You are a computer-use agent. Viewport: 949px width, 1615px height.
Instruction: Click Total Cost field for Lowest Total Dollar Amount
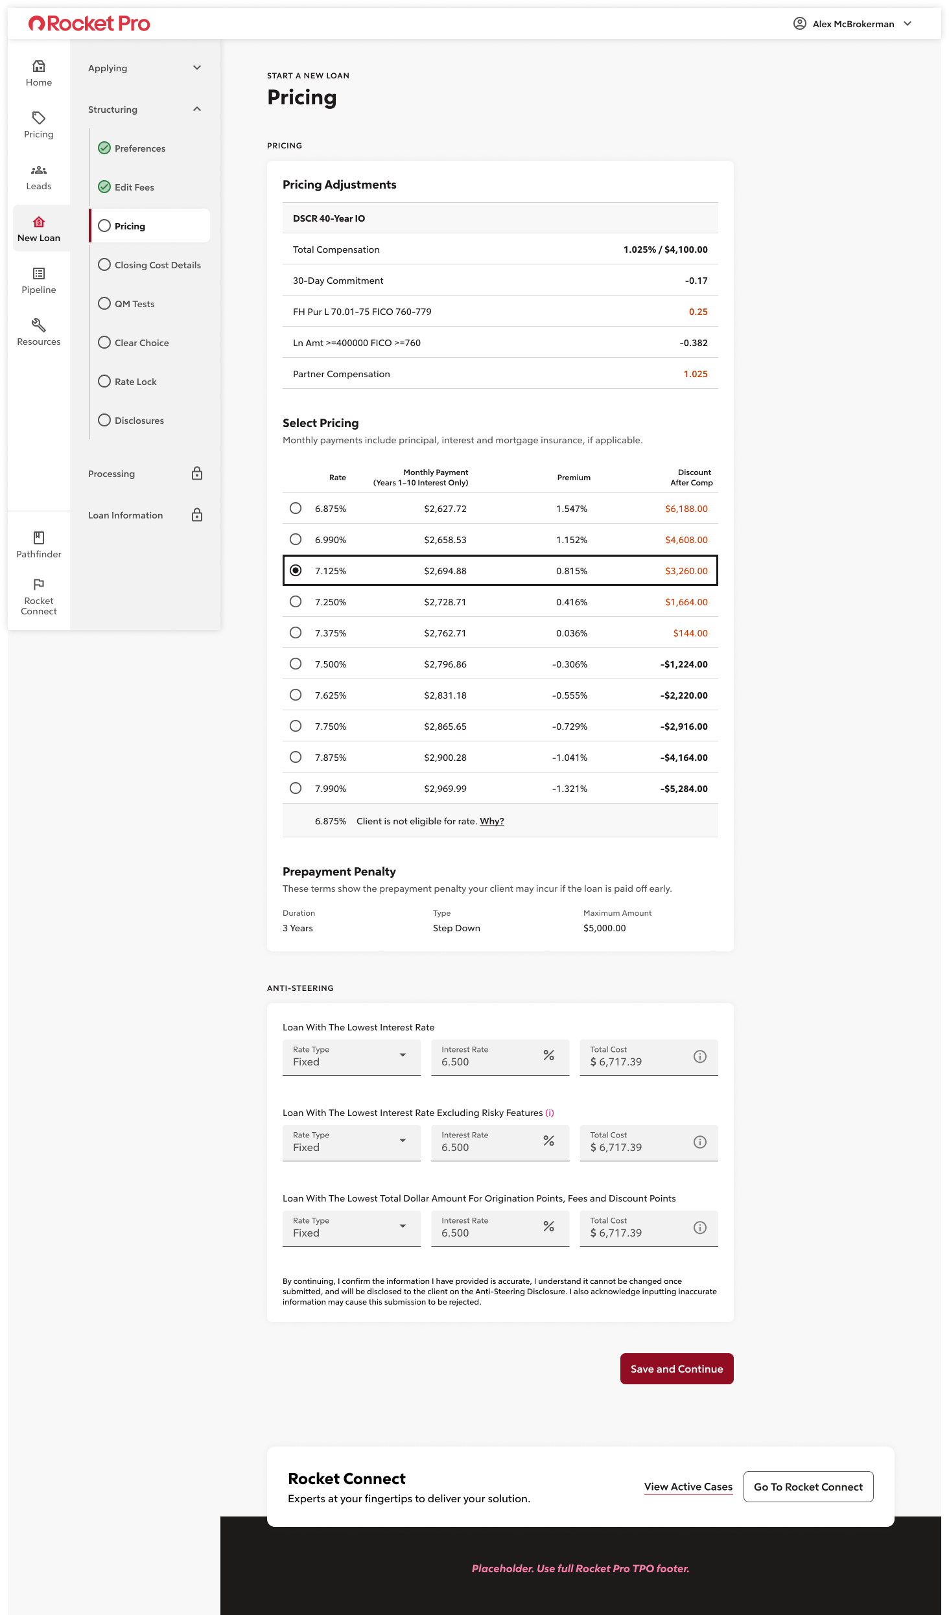pyautogui.click(x=648, y=1229)
